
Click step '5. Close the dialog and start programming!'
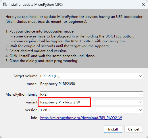coord(42,61)
